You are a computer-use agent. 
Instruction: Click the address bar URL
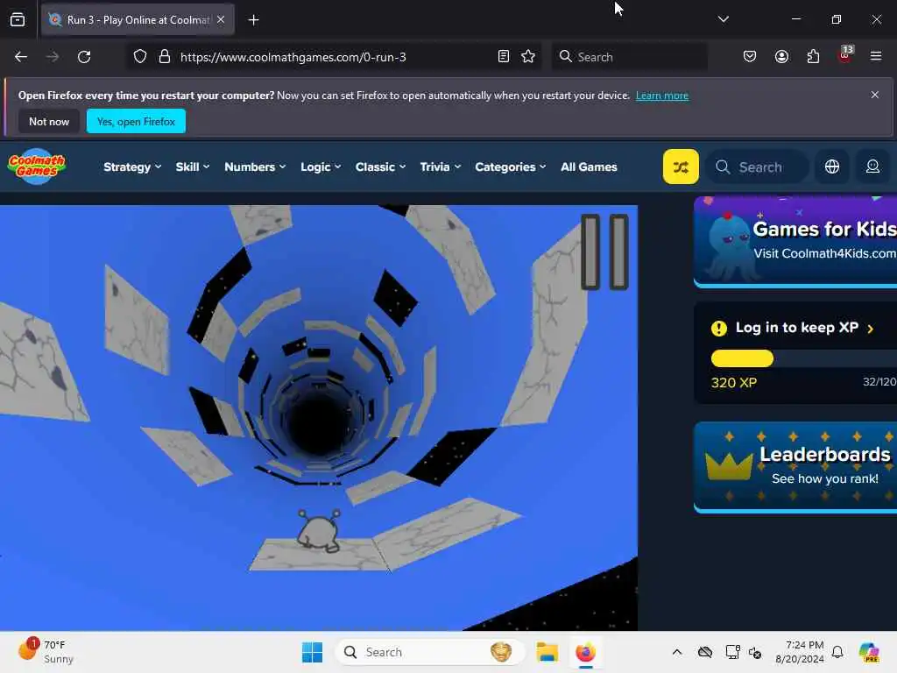coord(293,57)
